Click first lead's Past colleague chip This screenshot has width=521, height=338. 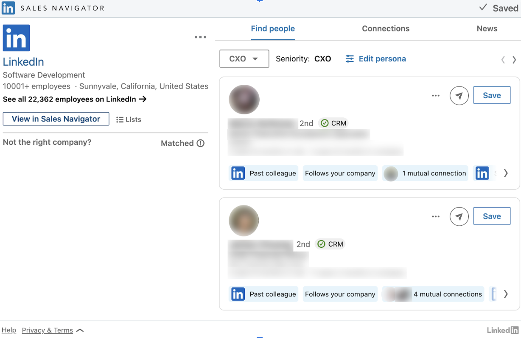coord(263,173)
